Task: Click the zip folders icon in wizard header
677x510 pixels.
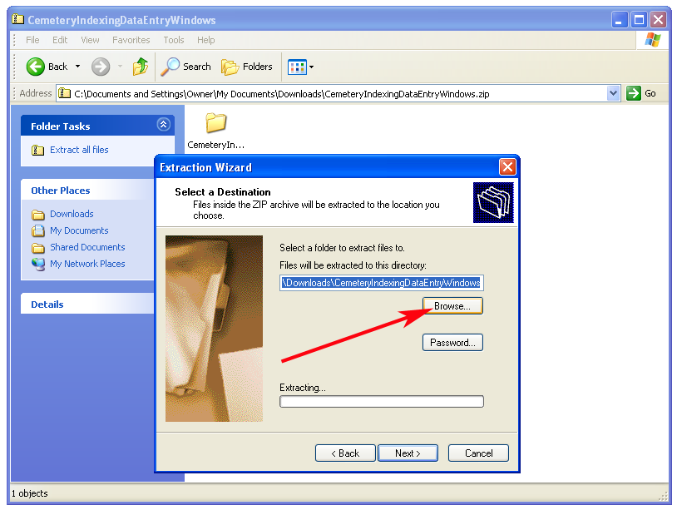Action: [x=493, y=202]
